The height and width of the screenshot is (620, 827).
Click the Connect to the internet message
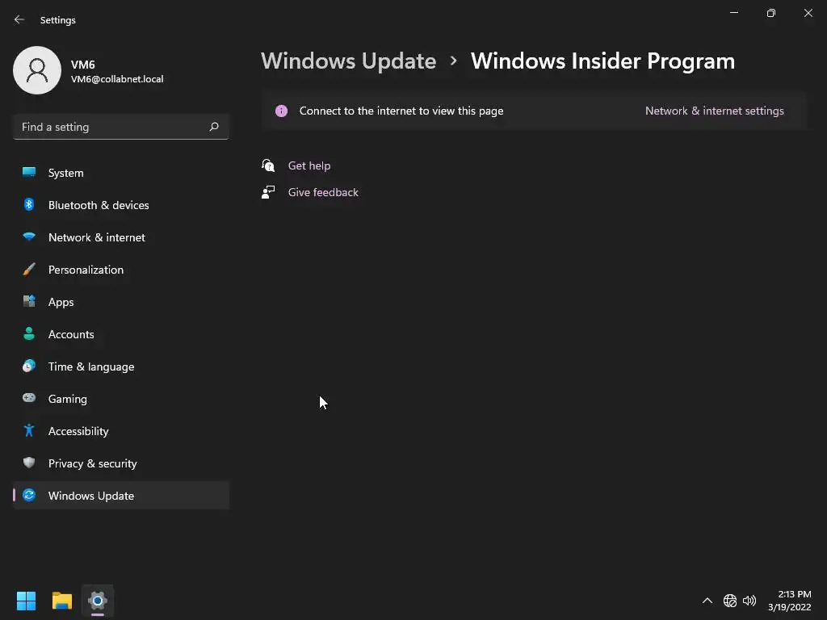pos(401,111)
